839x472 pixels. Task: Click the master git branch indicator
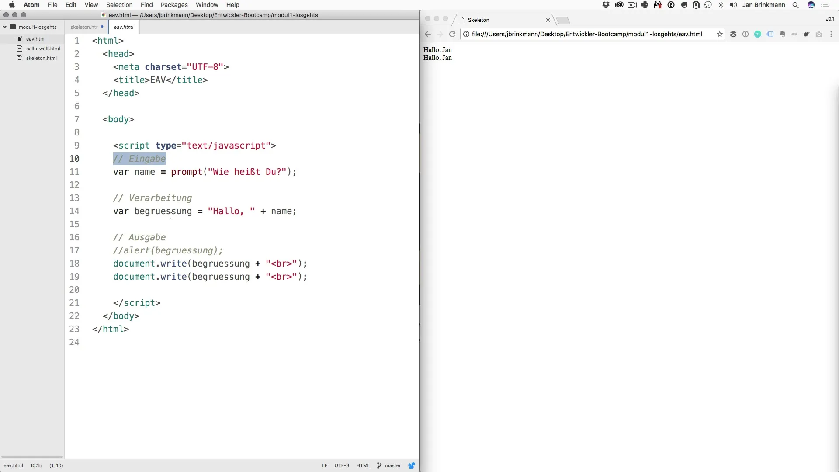[x=389, y=465]
